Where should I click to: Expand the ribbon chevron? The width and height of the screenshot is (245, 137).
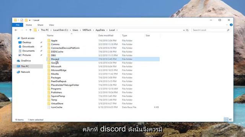coord(227,25)
